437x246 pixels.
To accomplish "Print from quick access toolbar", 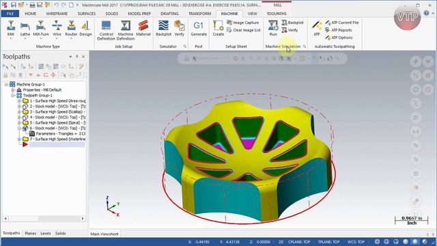I will tap(32, 5).
